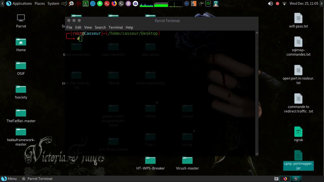
Task: Open the magnifier search launcher in panel
Action: point(71,4)
